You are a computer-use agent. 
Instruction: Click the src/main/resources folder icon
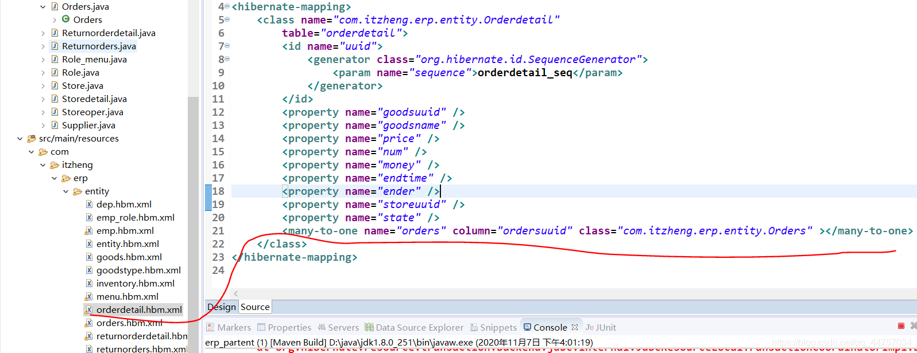pos(32,139)
